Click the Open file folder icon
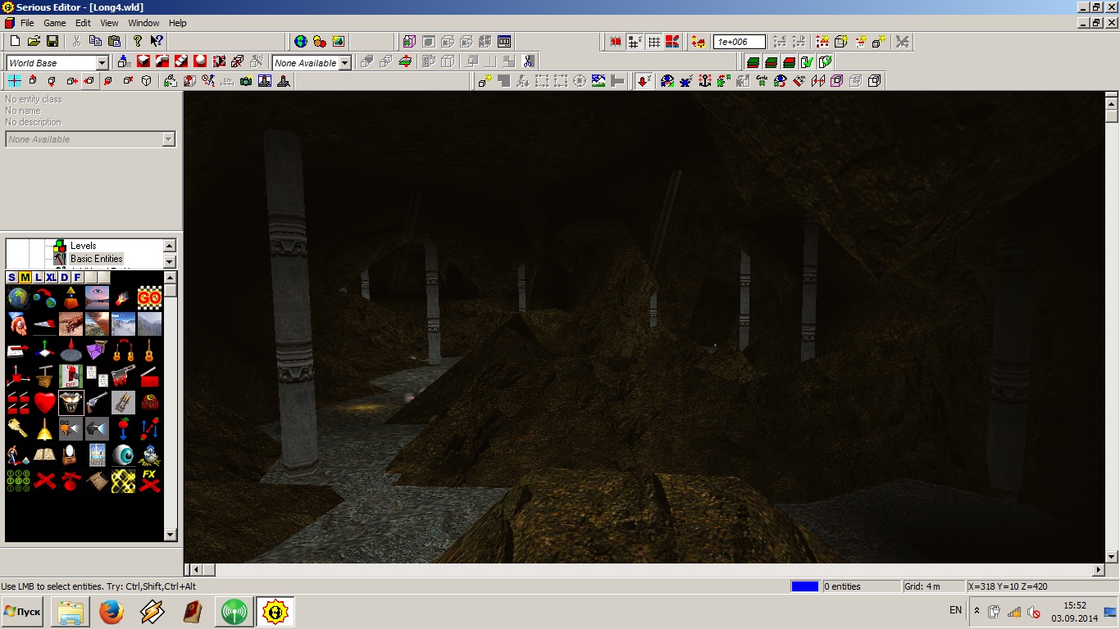Screen dimensions: 1120x629 (x=34, y=41)
